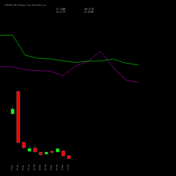Image resolution: width=176 pixels, height=176 pixels.
Task: Click the 07 May date label
Action: click(x=51, y=167)
